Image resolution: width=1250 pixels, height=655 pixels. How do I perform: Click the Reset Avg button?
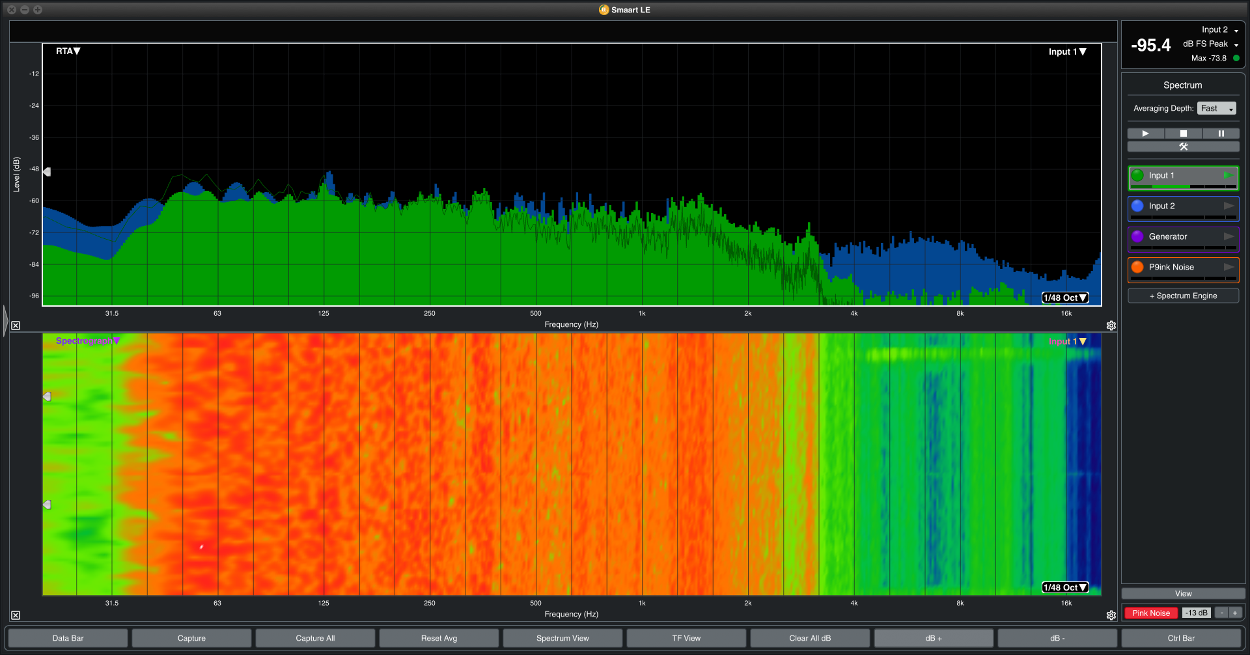(x=439, y=638)
